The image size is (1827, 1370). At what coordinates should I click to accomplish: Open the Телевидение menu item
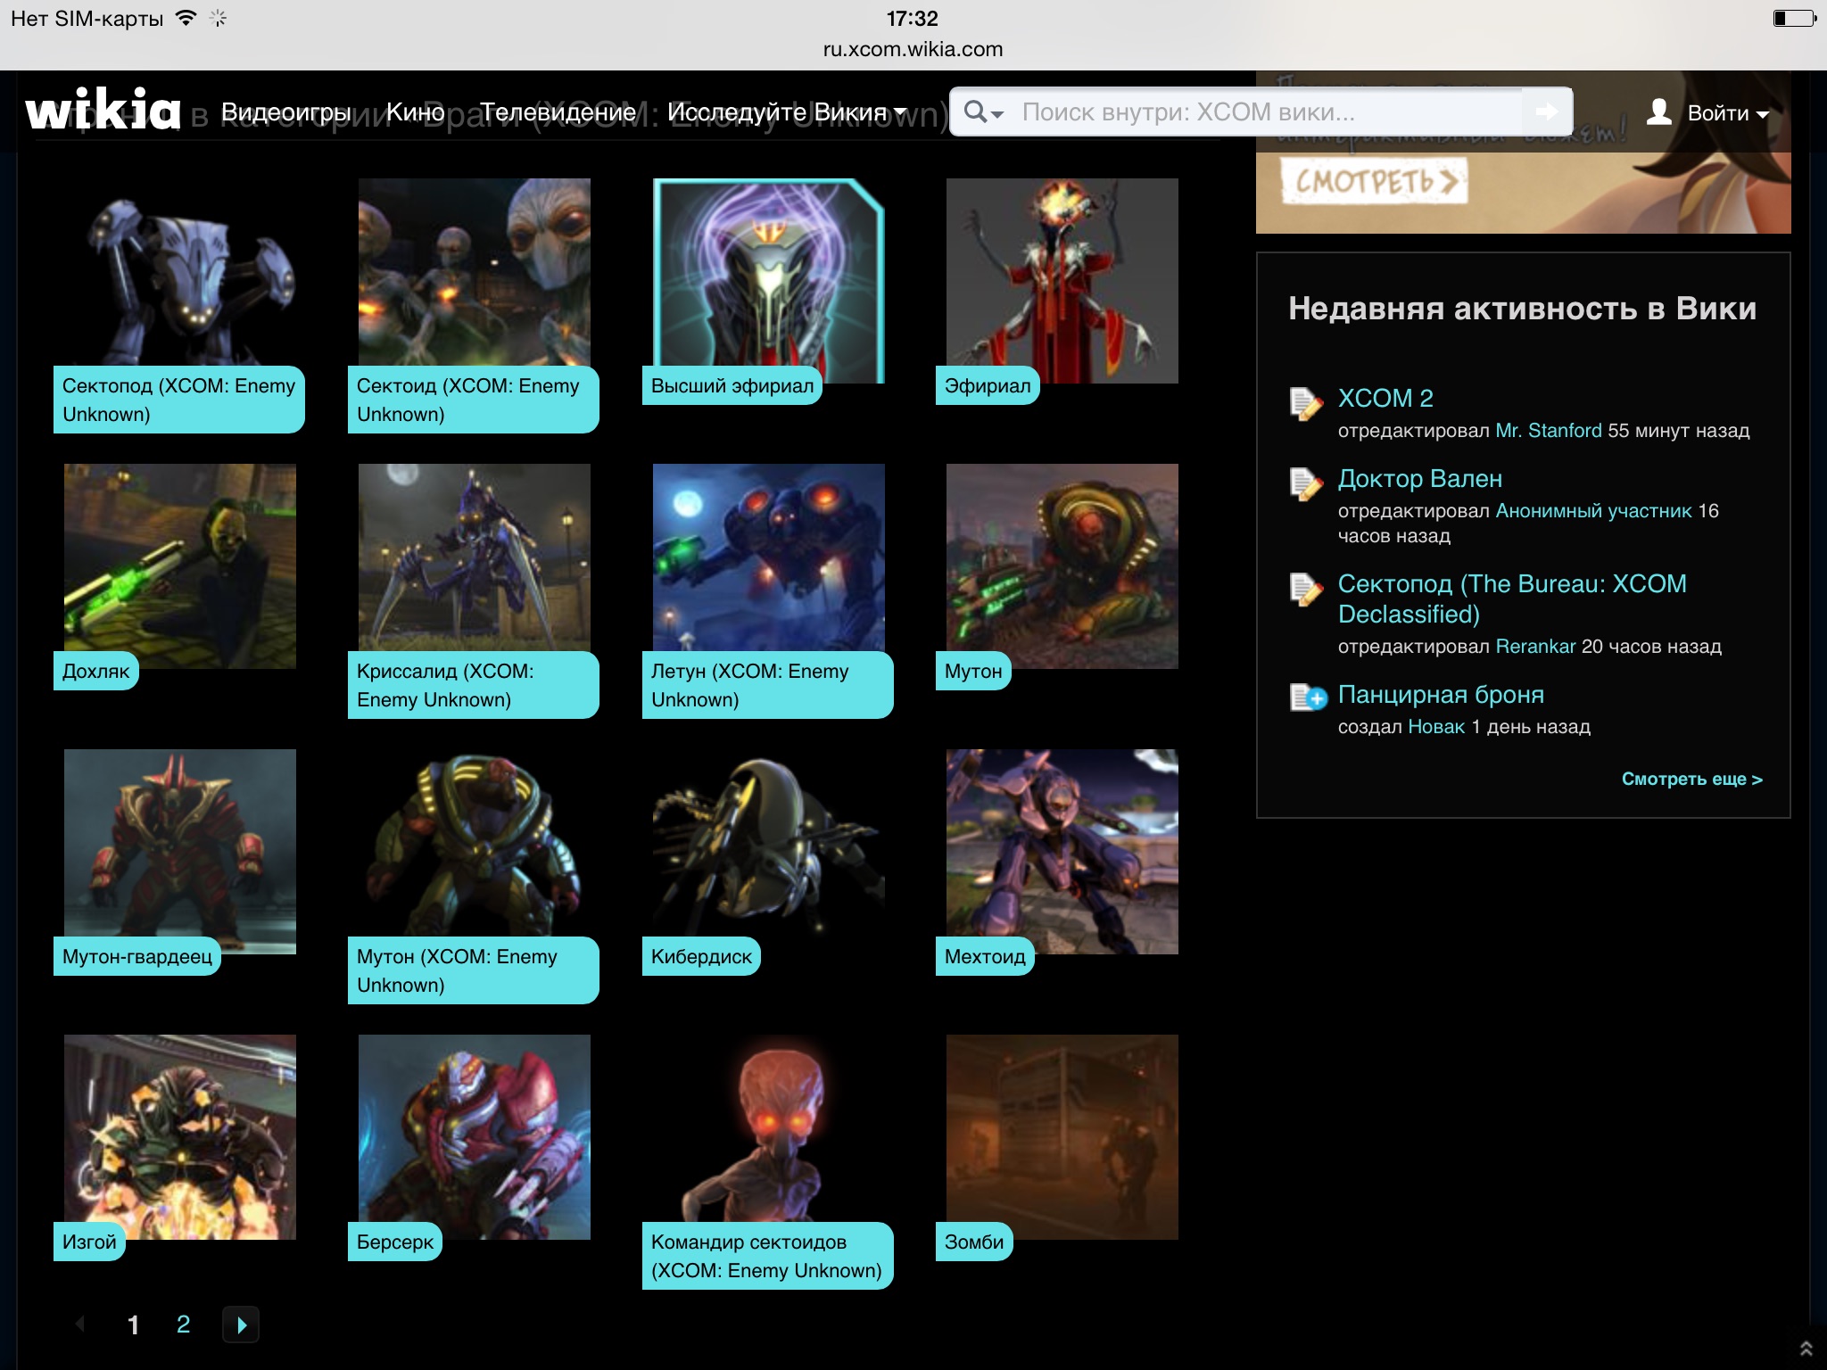[x=558, y=112]
